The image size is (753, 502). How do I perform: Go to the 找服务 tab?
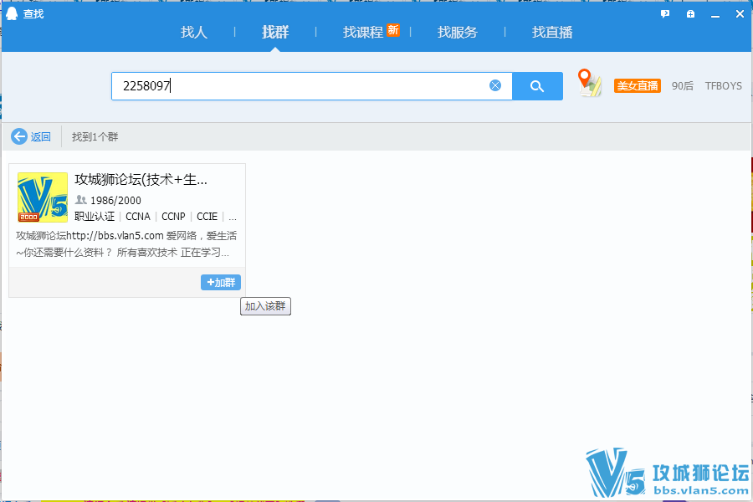point(458,33)
